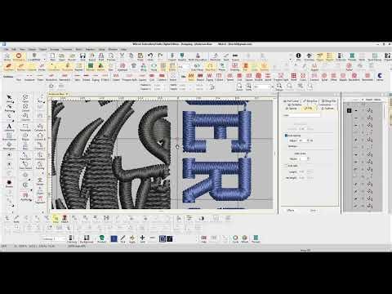Select the Motif fill stitch icon
The height and width of the screenshot is (294, 392).
(293, 77)
